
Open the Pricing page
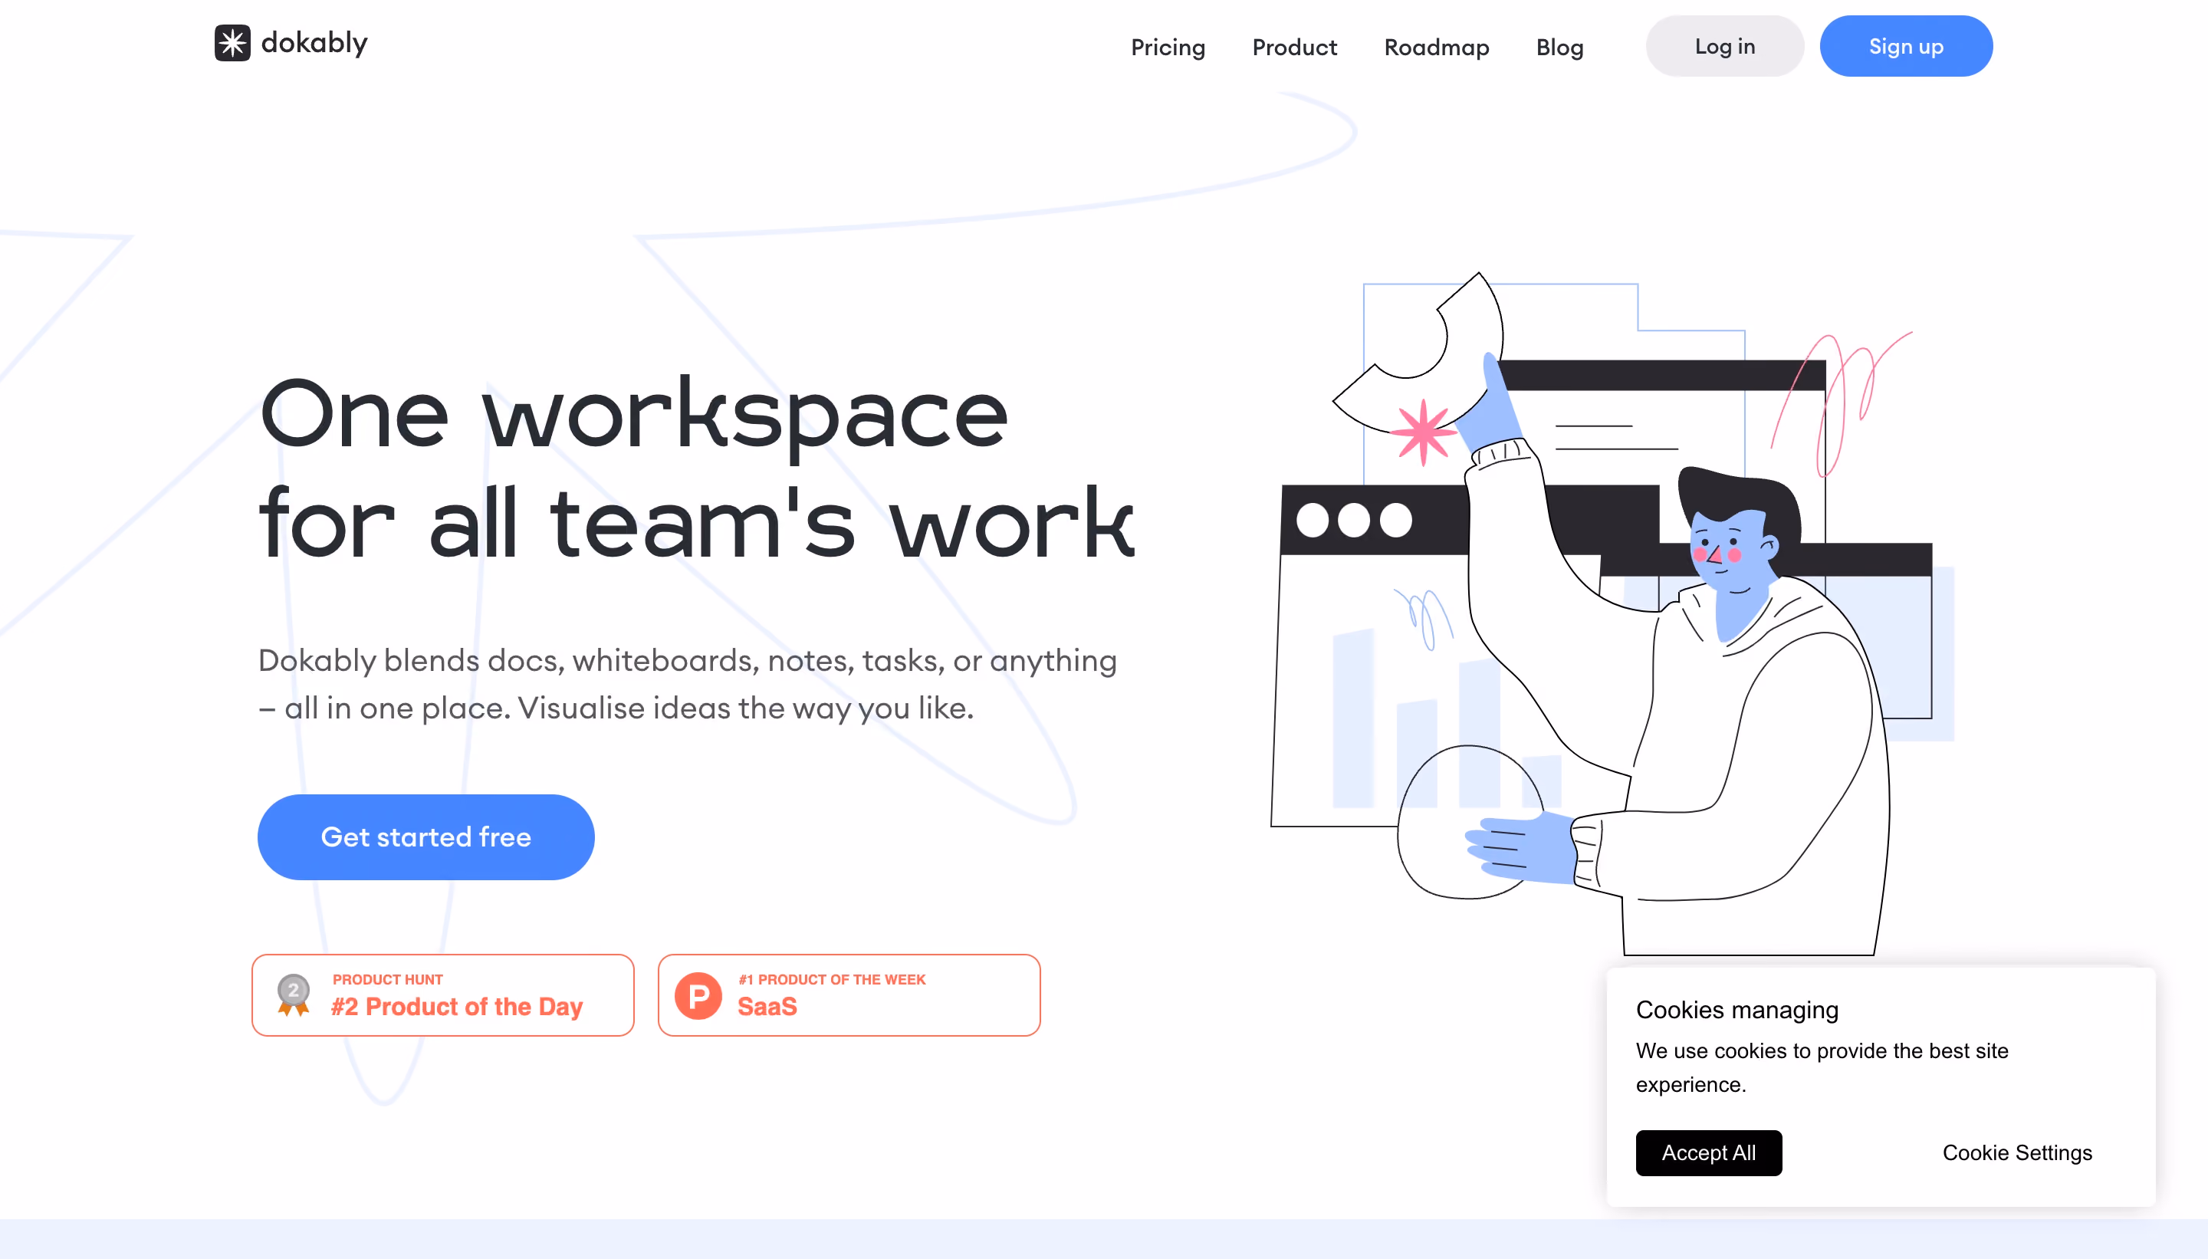pos(1168,47)
